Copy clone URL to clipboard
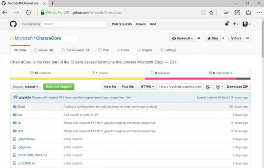The height and width of the screenshot is (168, 264). click(207, 87)
